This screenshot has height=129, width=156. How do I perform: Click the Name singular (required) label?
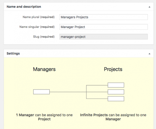(x=37, y=27)
